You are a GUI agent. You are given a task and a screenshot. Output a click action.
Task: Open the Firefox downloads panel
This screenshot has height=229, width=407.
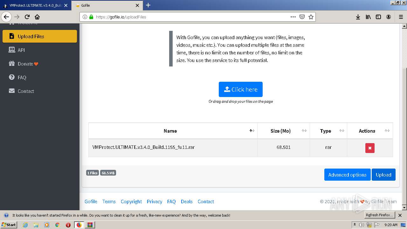pos(358,17)
